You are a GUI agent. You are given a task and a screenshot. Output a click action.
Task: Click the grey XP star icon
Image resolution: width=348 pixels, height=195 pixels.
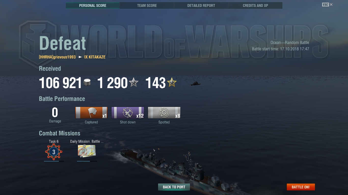[x=134, y=83]
